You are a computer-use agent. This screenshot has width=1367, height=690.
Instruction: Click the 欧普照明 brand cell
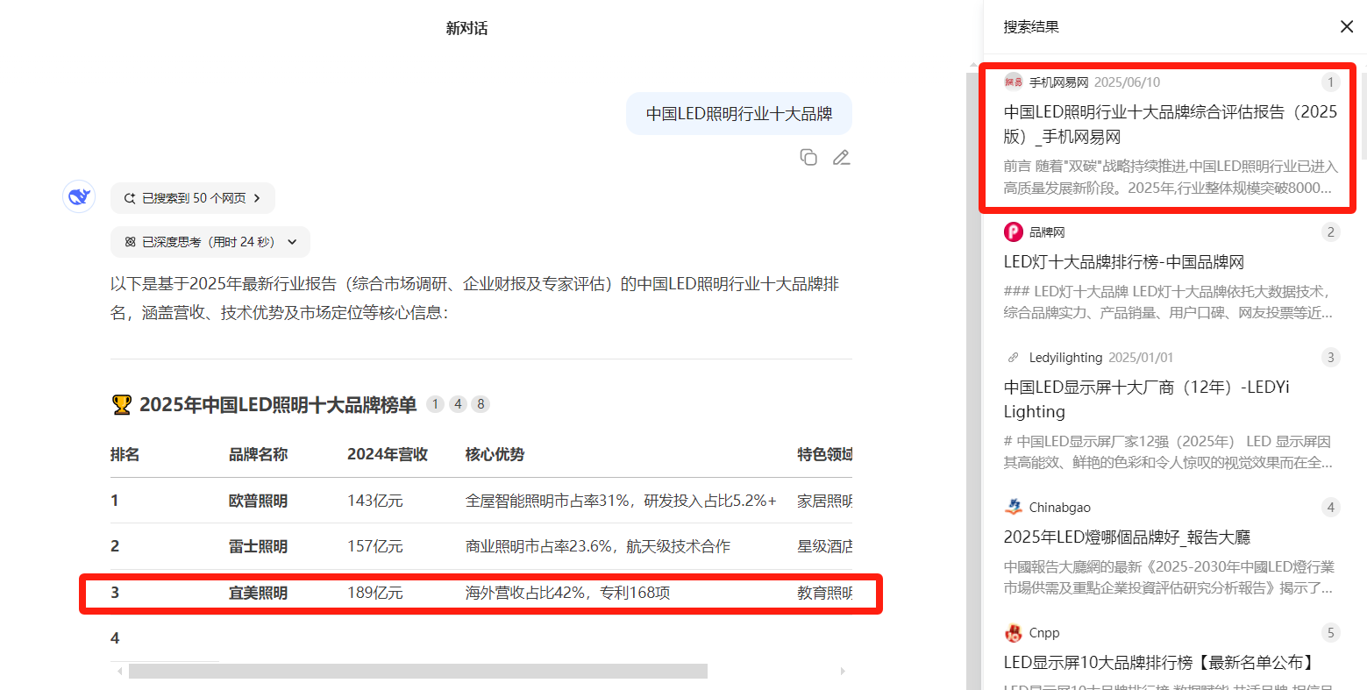tap(258, 501)
